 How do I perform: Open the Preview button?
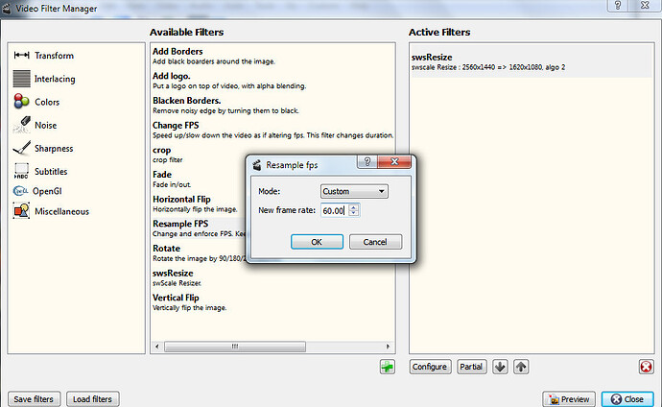569,399
